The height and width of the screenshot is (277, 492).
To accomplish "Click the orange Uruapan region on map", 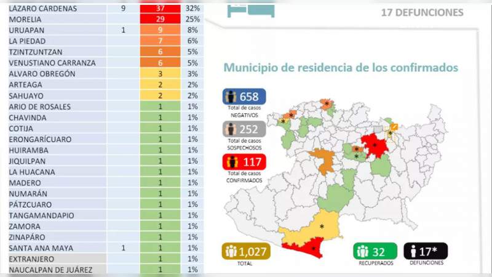I will [x=323, y=160].
